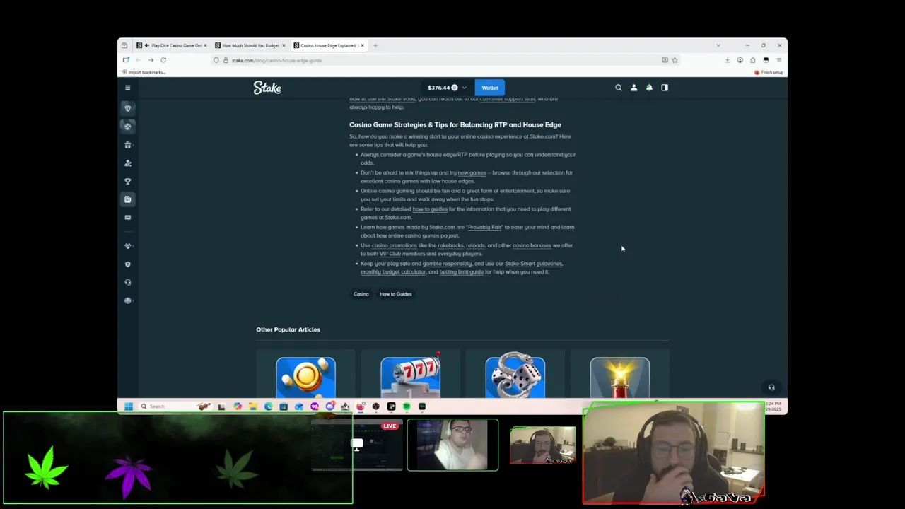Open Promotions gift icon in sidebar
905x509 pixels.
(128, 145)
